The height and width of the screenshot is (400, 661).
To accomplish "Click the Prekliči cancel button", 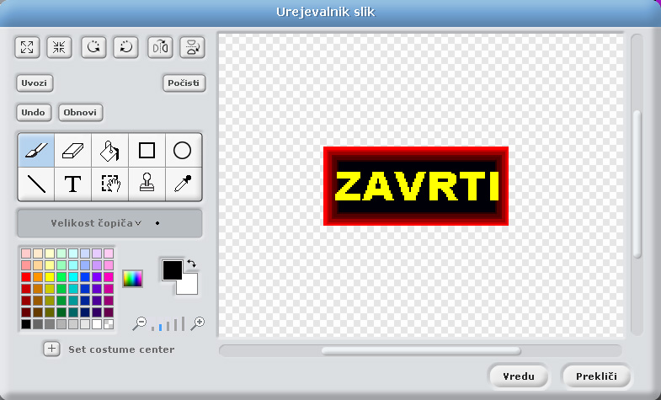I will coord(597,376).
